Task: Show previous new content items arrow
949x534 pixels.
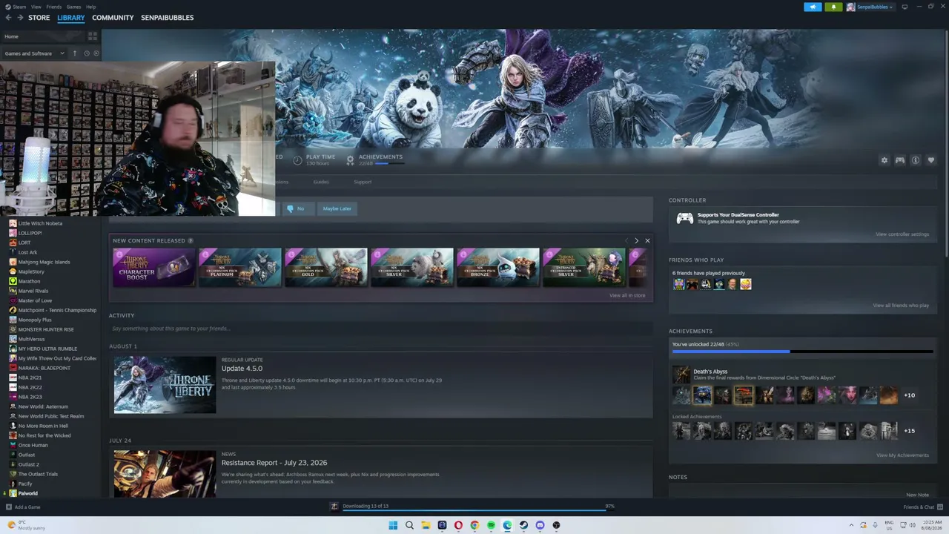Action: [626, 240]
